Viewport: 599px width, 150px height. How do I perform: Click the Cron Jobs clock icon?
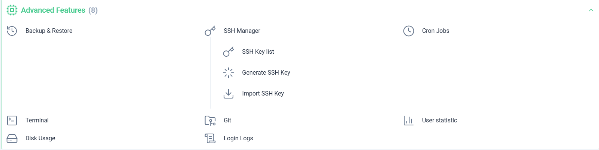click(x=409, y=31)
